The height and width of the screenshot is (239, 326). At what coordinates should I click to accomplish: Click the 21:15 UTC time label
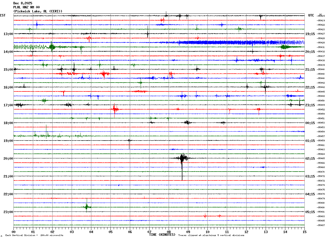point(310,69)
